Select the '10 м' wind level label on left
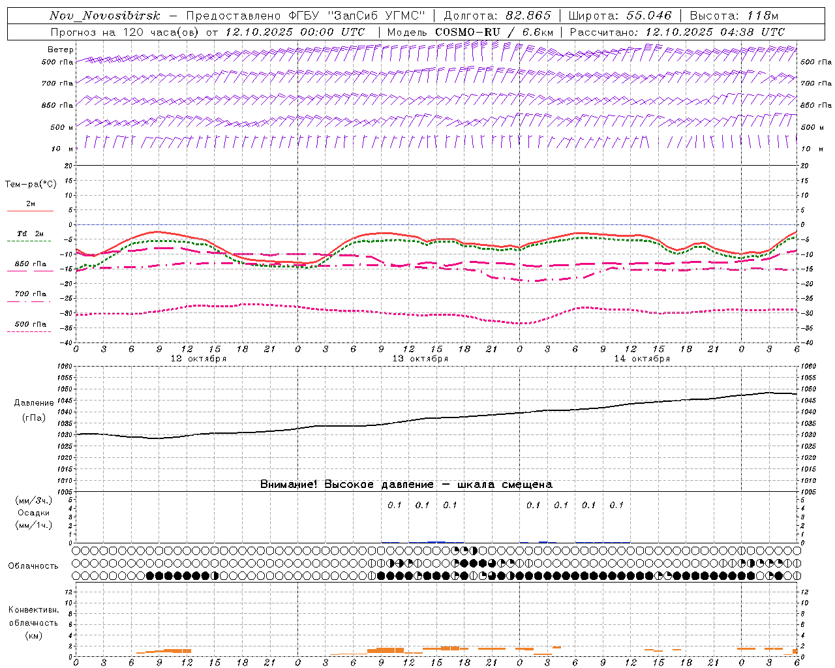The height and width of the screenshot is (668, 835). 61,149
